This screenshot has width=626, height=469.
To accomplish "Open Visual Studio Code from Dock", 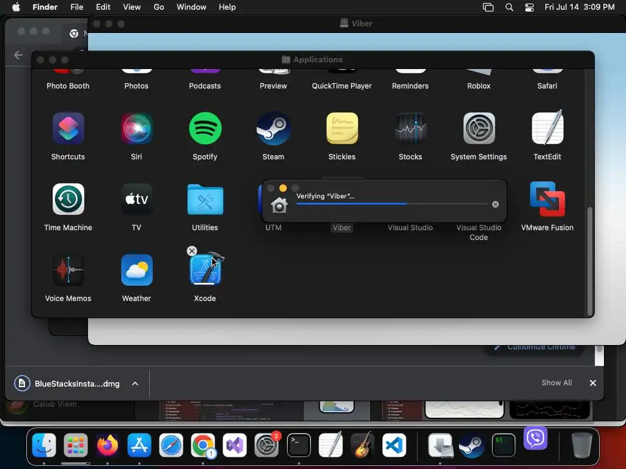I will (x=394, y=445).
